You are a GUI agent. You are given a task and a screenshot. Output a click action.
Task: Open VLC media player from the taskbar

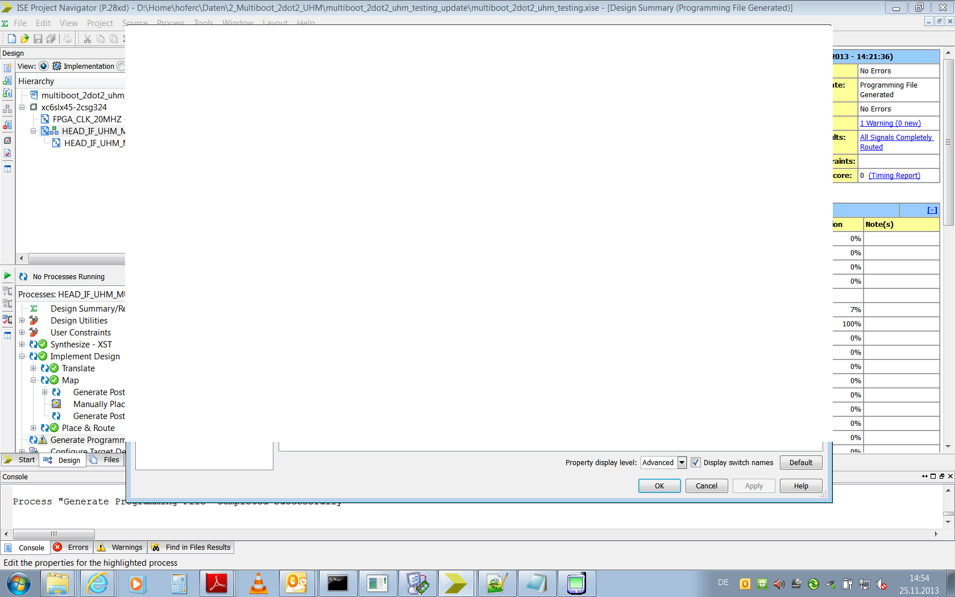(259, 583)
